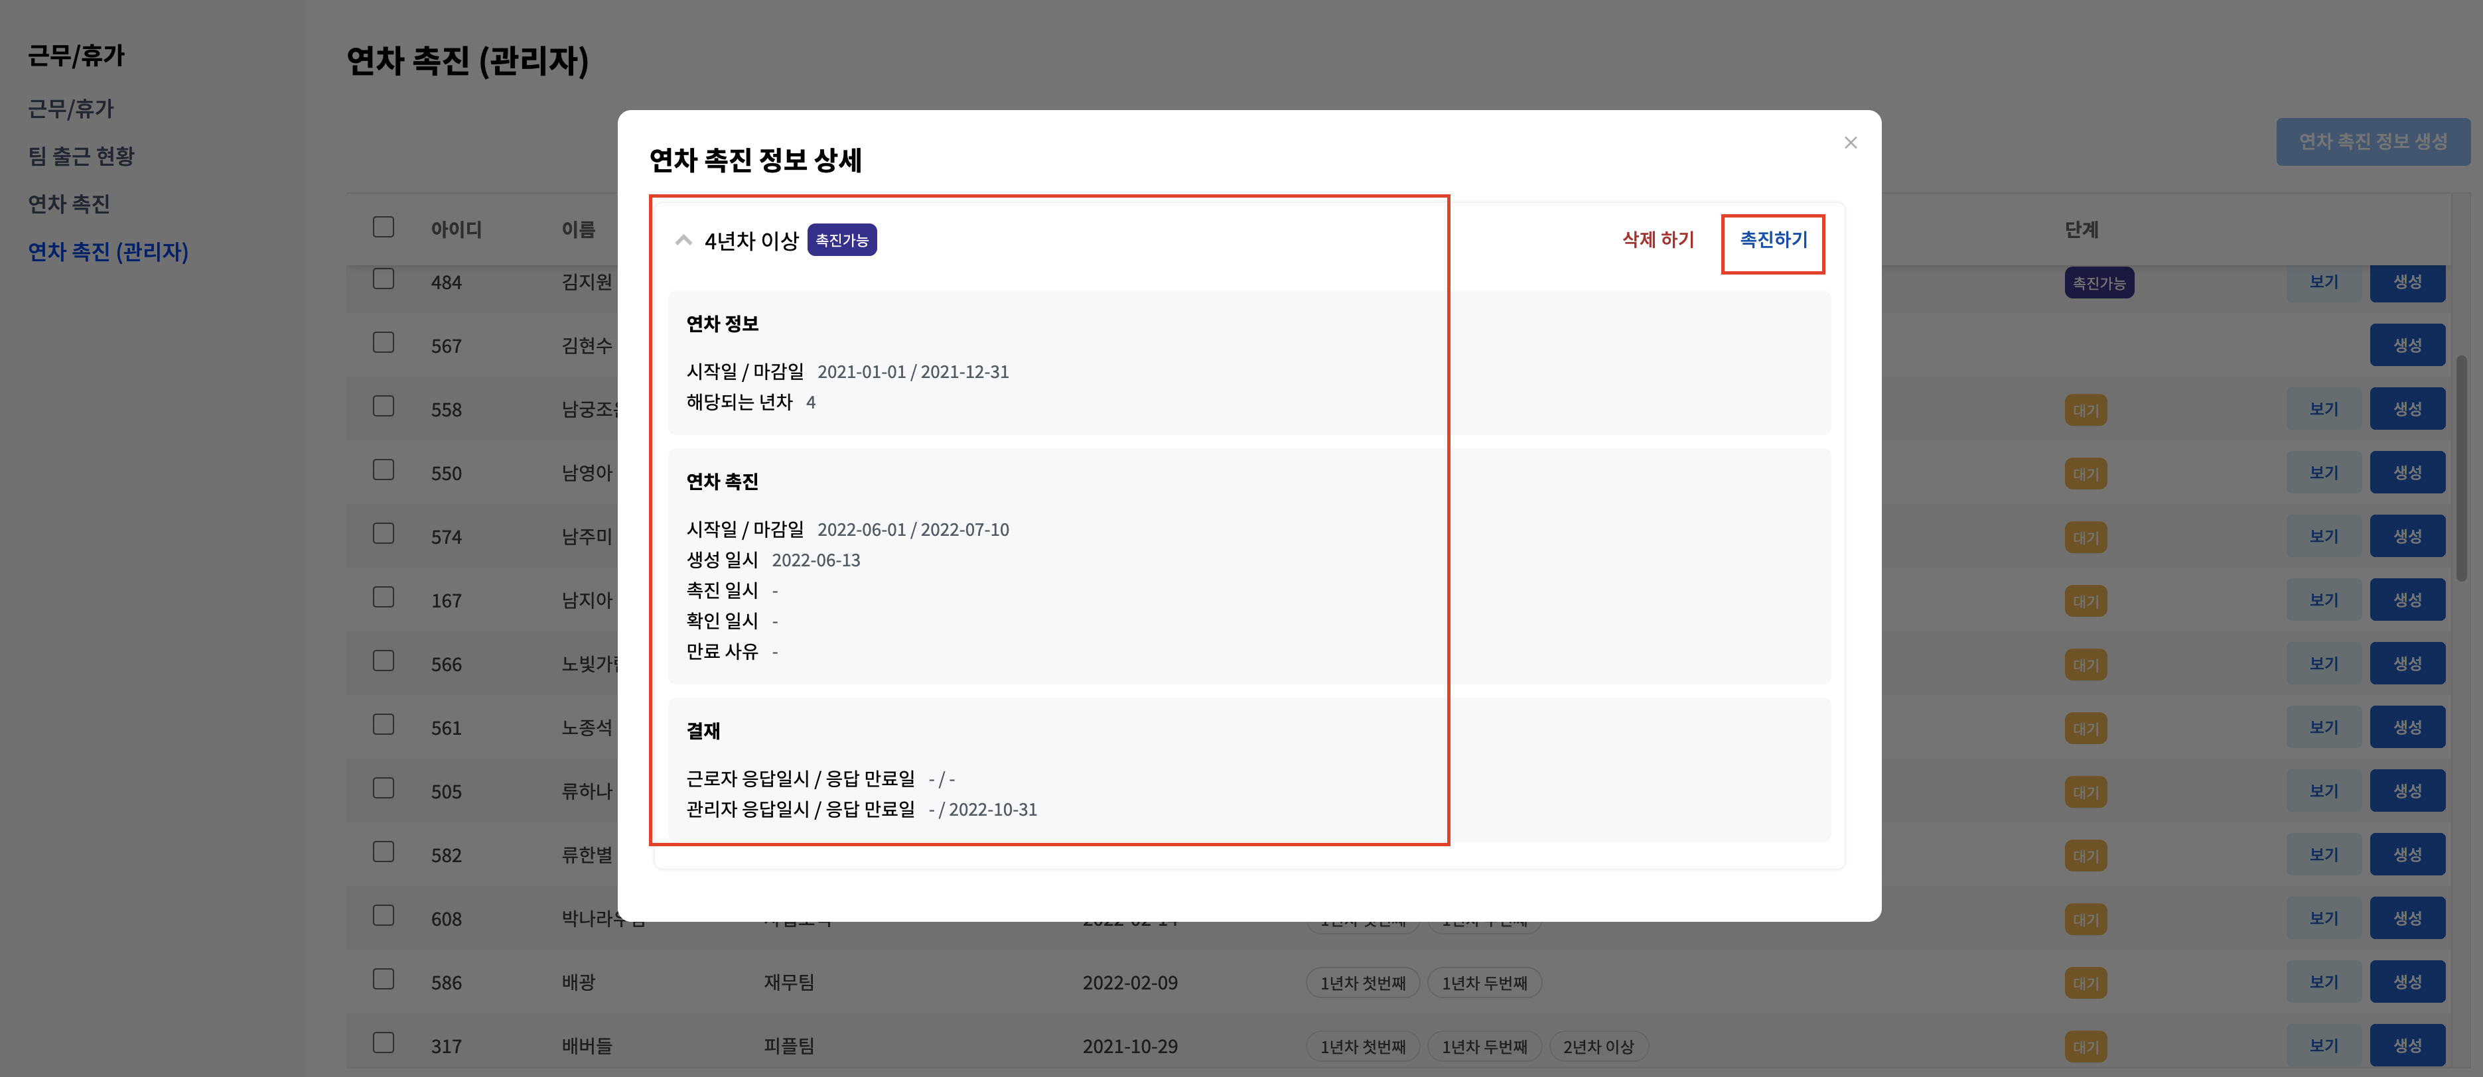Click the 촉진하기 button
2483x1077 pixels.
pos(1772,240)
